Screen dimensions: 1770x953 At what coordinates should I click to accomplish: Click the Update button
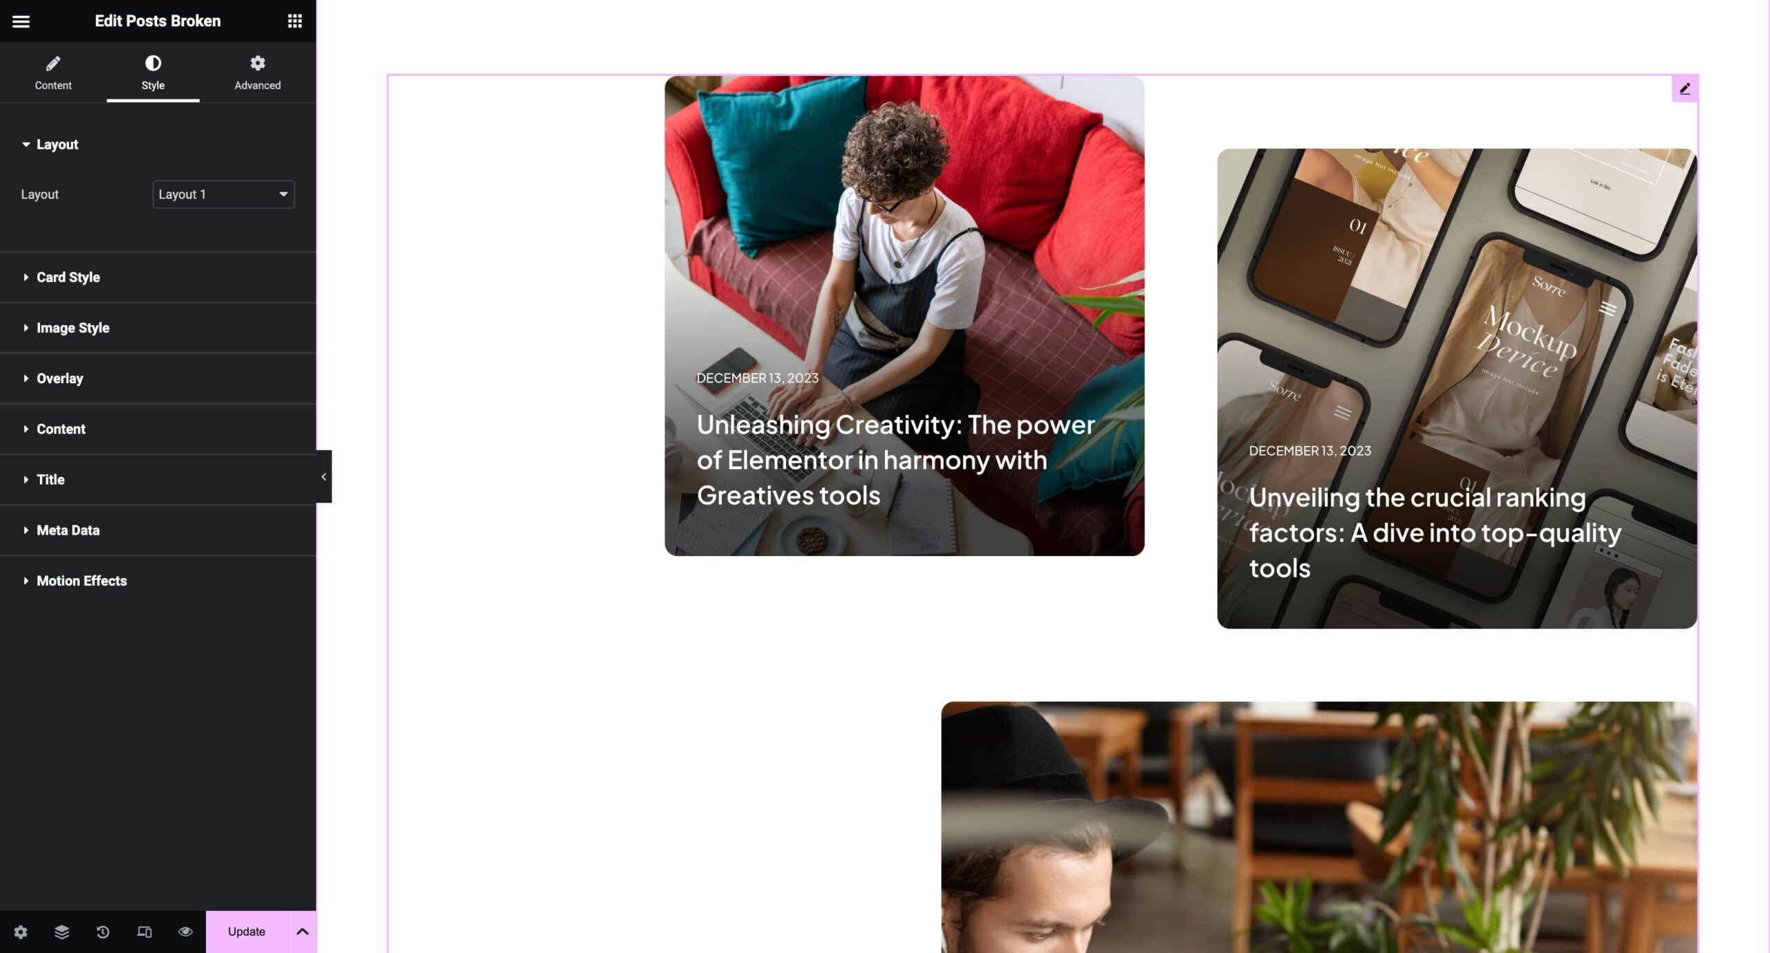tap(247, 932)
